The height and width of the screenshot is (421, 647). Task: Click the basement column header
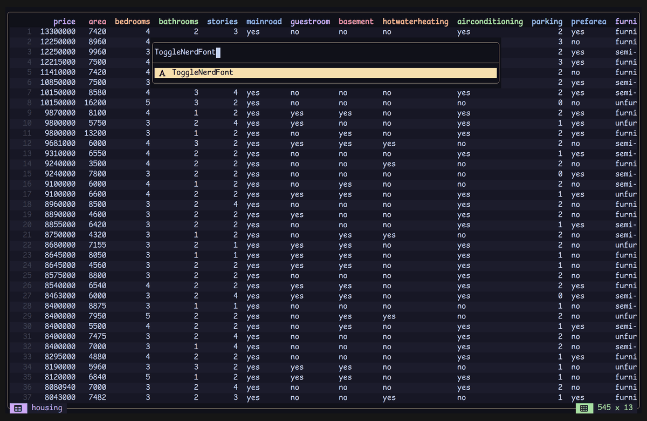356,22
